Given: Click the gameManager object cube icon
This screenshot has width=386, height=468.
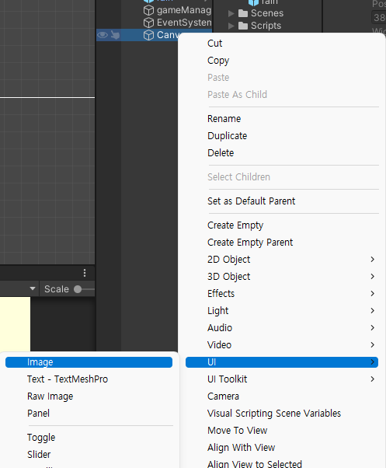Looking at the screenshot, I should click(x=148, y=10).
